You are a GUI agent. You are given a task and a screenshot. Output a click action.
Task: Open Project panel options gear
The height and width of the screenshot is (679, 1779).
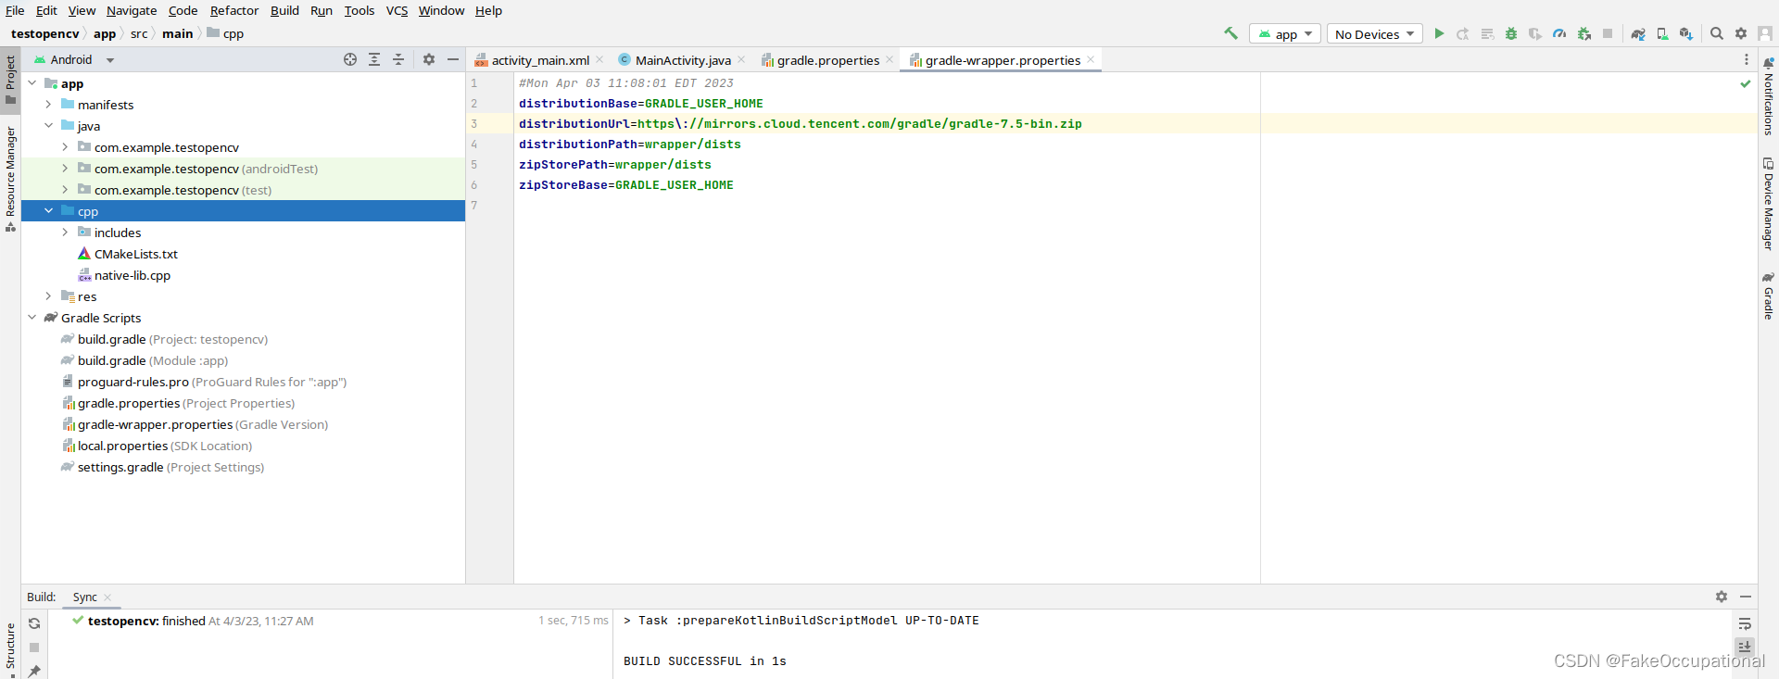click(429, 59)
